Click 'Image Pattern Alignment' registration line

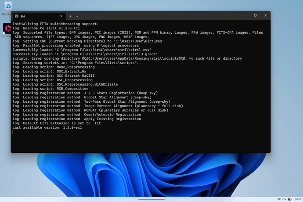pos(98,106)
